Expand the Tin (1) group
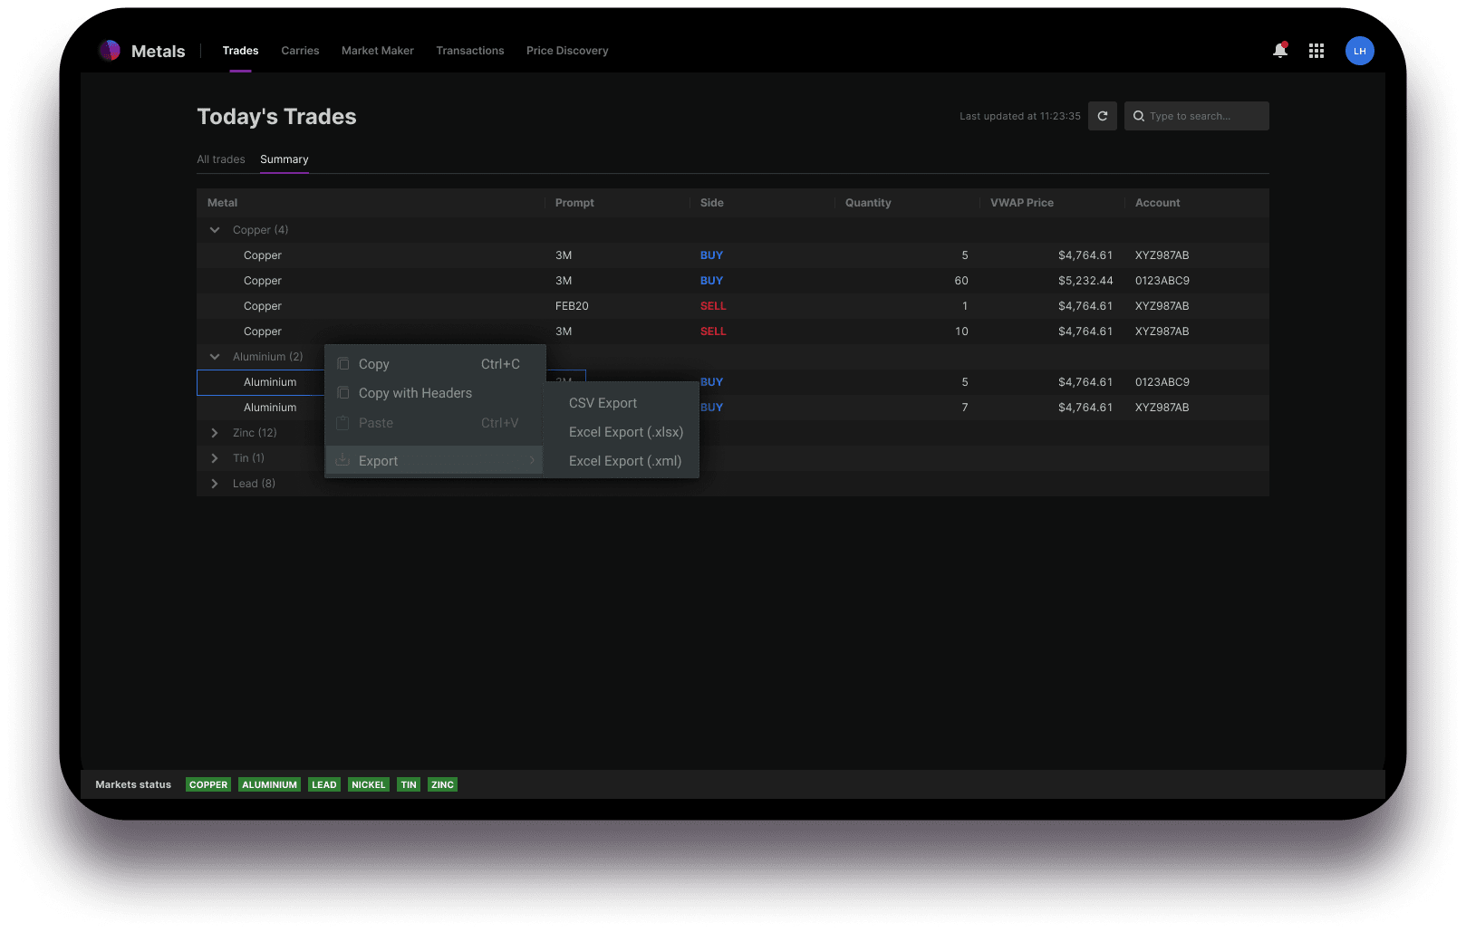Screen dimensions: 1466x932 215,458
